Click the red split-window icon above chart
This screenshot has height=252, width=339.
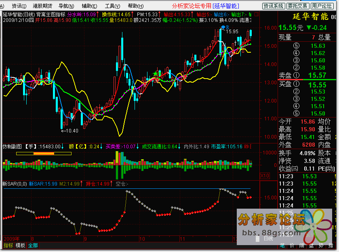[257, 14]
